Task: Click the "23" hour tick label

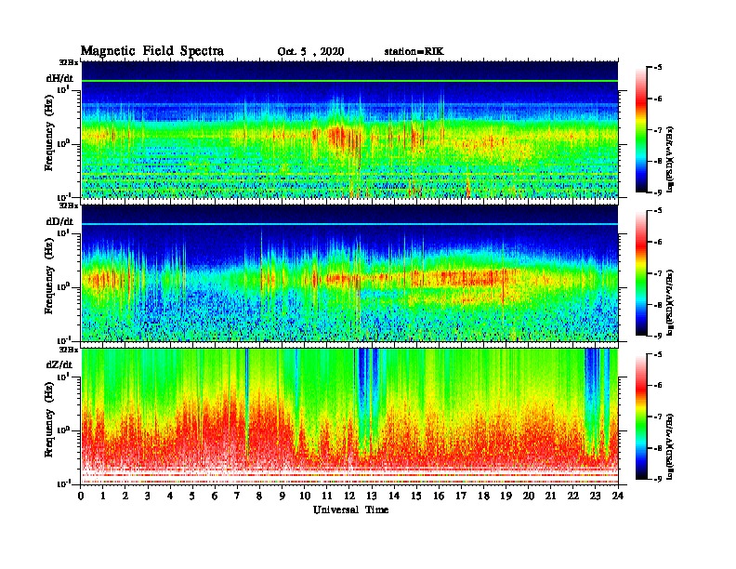Action: click(596, 496)
